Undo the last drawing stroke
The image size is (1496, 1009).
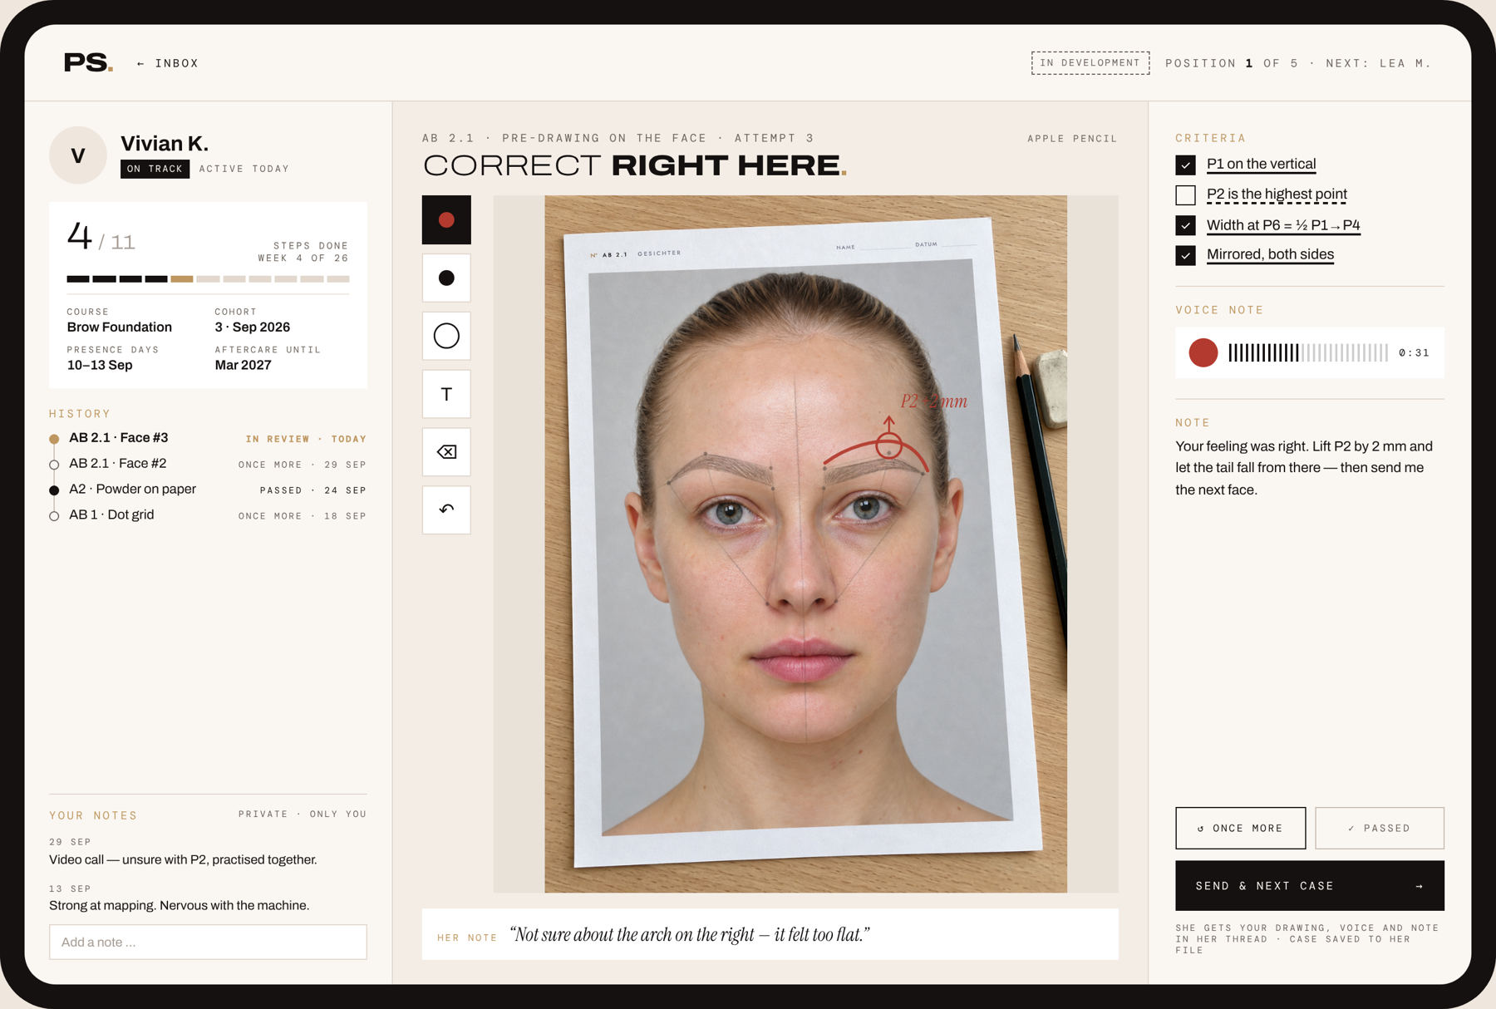[446, 509]
